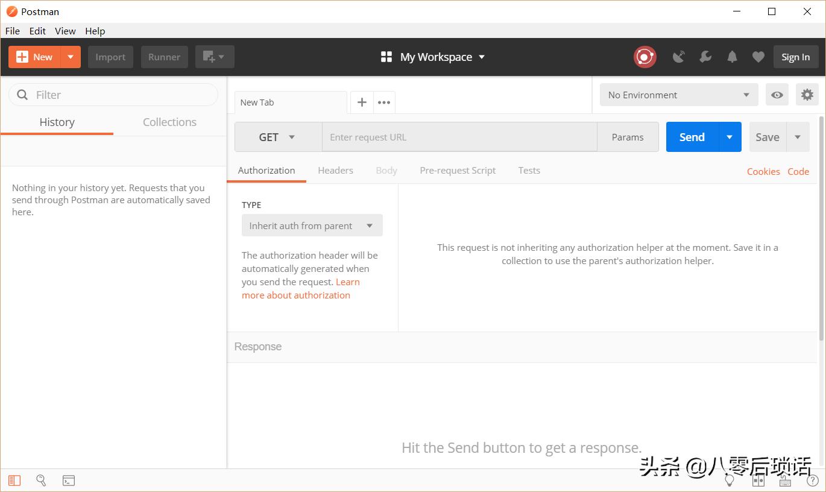Open the help question mark icon
Image resolution: width=826 pixels, height=492 pixels.
tap(812, 481)
